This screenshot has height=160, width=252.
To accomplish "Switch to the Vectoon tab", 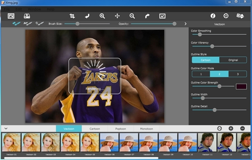I will 69,129.
